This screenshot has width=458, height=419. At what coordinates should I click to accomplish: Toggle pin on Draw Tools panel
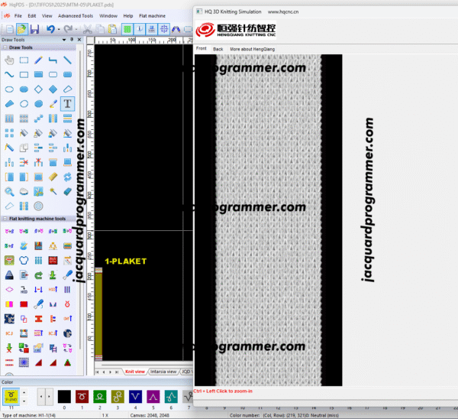[x=71, y=39]
